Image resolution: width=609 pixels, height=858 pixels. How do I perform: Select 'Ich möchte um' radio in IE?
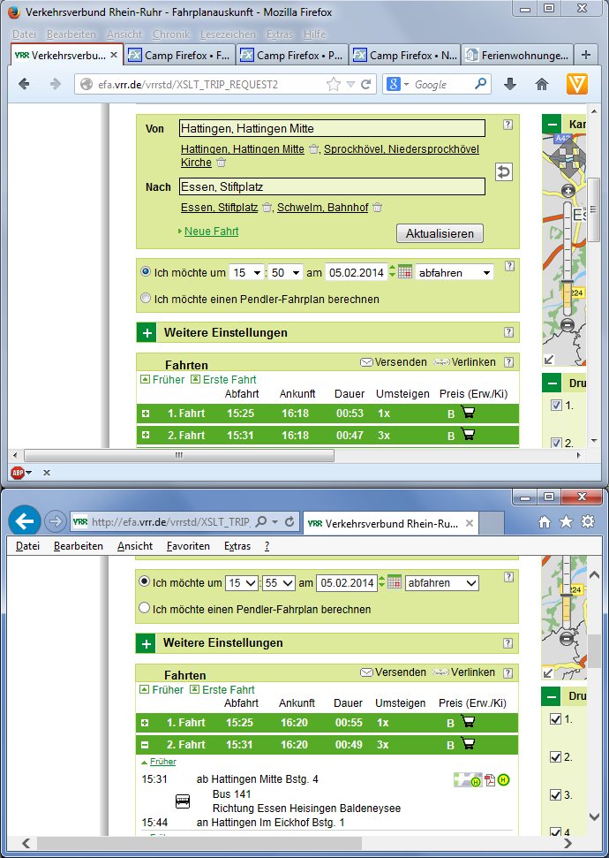tap(145, 581)
